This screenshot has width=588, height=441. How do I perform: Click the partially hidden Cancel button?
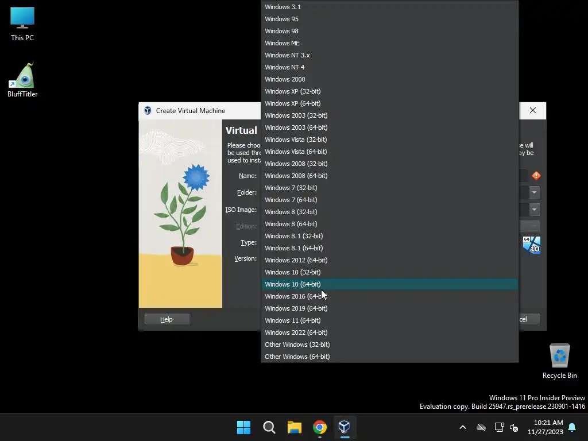click(x=529, y=319)
